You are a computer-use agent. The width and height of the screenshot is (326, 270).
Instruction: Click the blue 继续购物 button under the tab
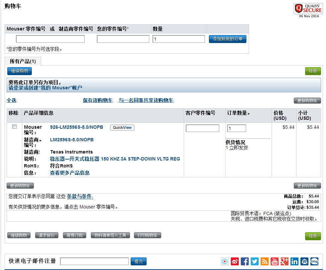(20, 71)
